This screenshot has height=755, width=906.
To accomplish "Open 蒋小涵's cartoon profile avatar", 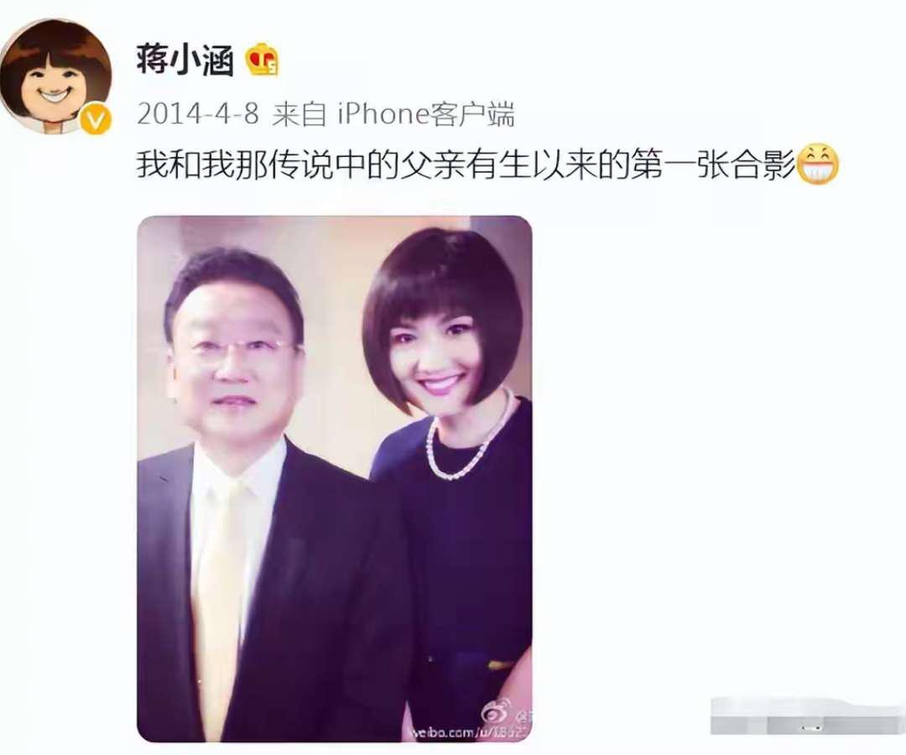I will 56,77.
